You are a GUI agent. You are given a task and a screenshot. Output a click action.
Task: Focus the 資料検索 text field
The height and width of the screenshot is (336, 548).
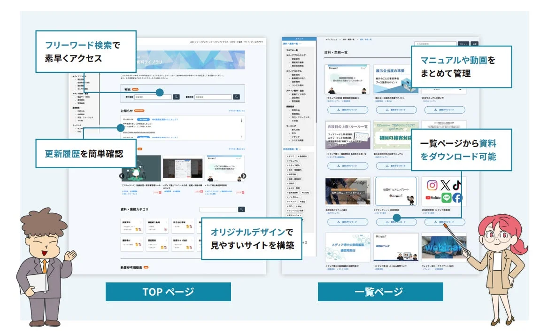pyautogui.click(x=153, y=97)
